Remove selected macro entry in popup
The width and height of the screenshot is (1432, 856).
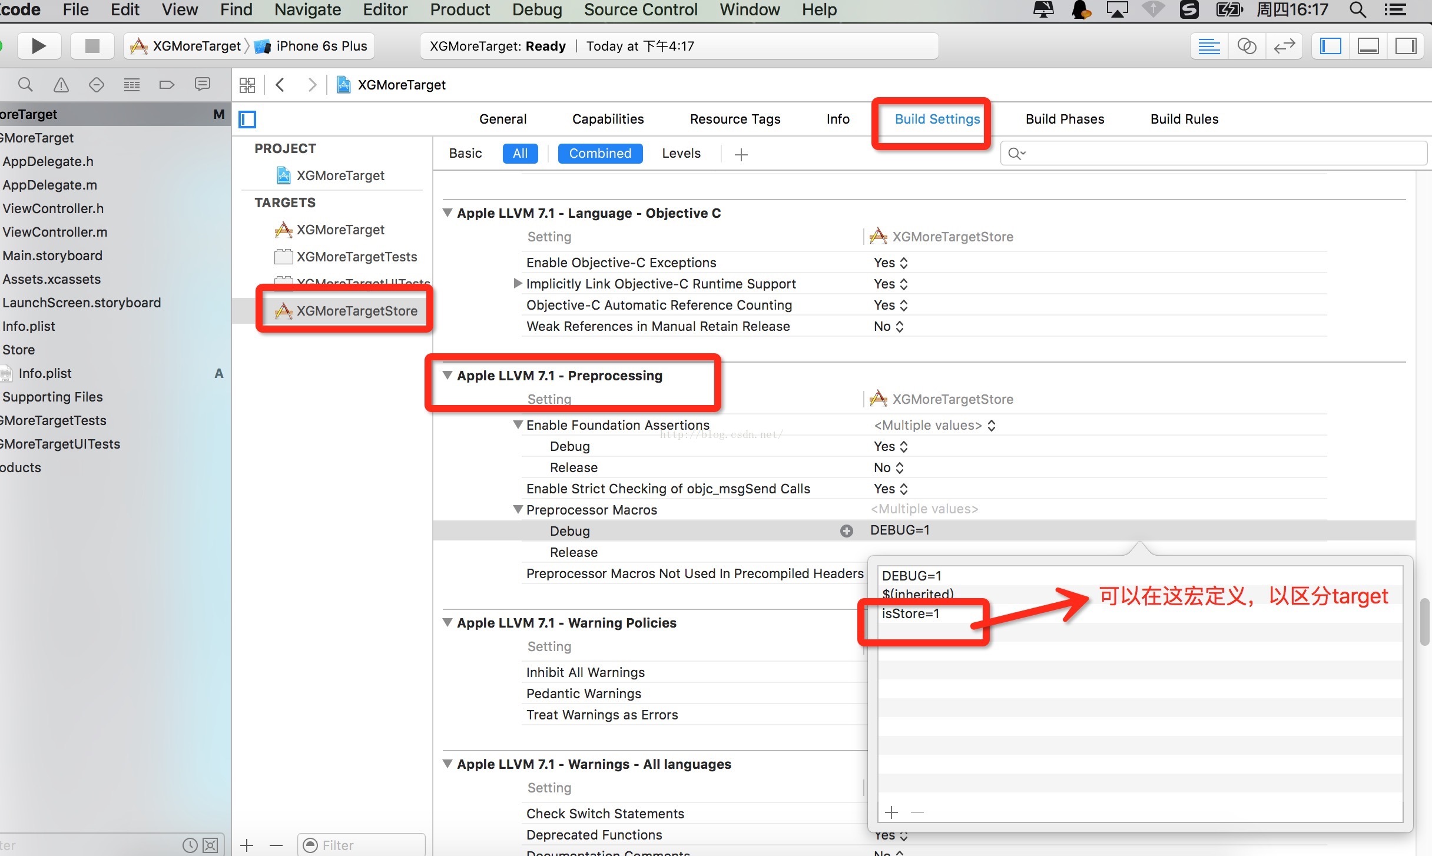[x=917, y=812]
